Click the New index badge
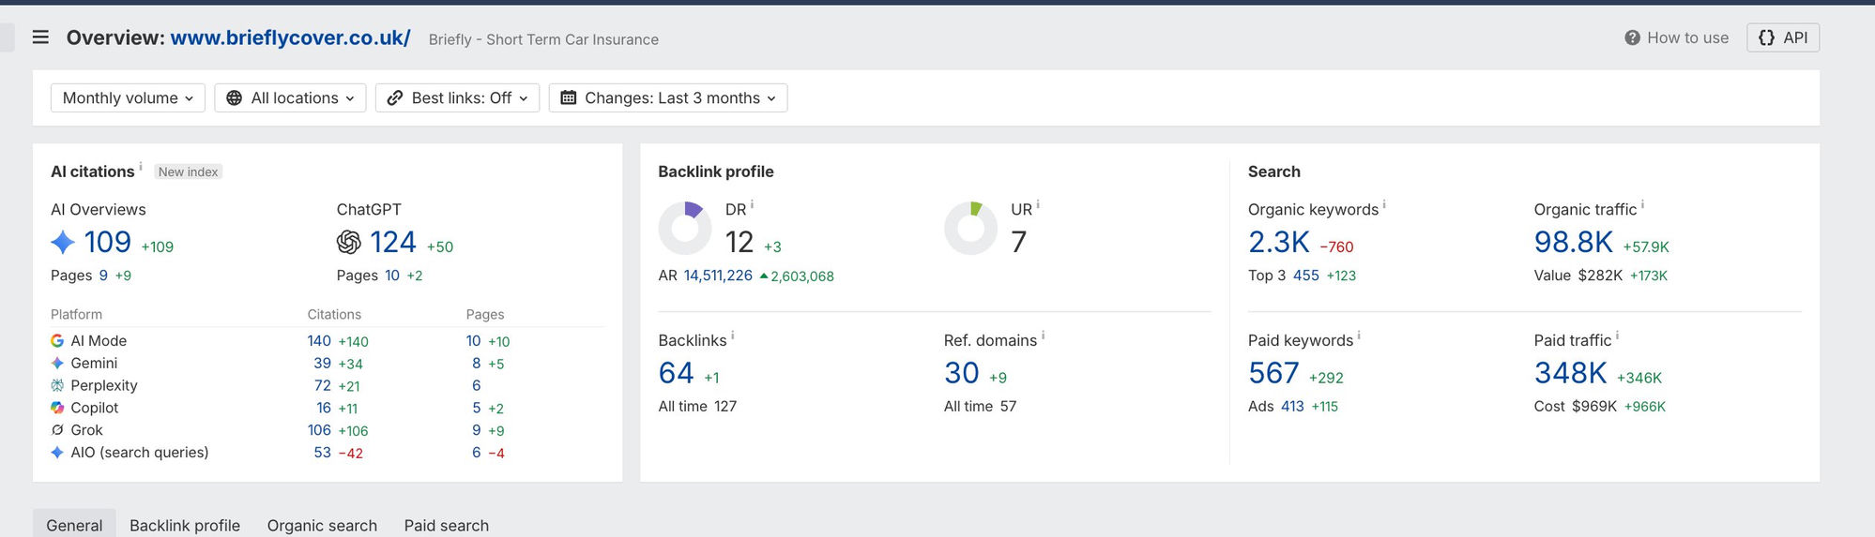Image resolution: width=1875 pixels, height=537 pixels. pyautogui.click(x=188, y=172)
